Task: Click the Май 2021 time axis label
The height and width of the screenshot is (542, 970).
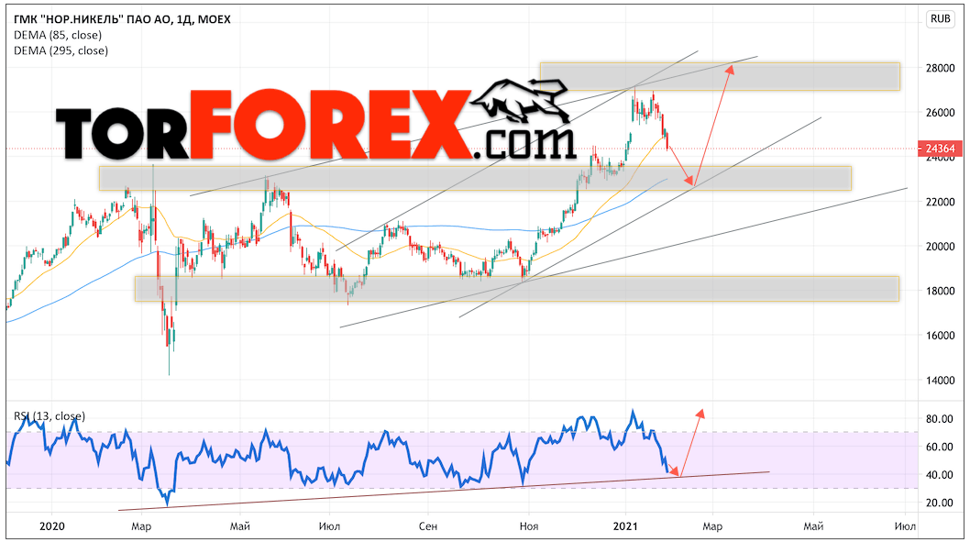Action: click(x=813, y=526)
